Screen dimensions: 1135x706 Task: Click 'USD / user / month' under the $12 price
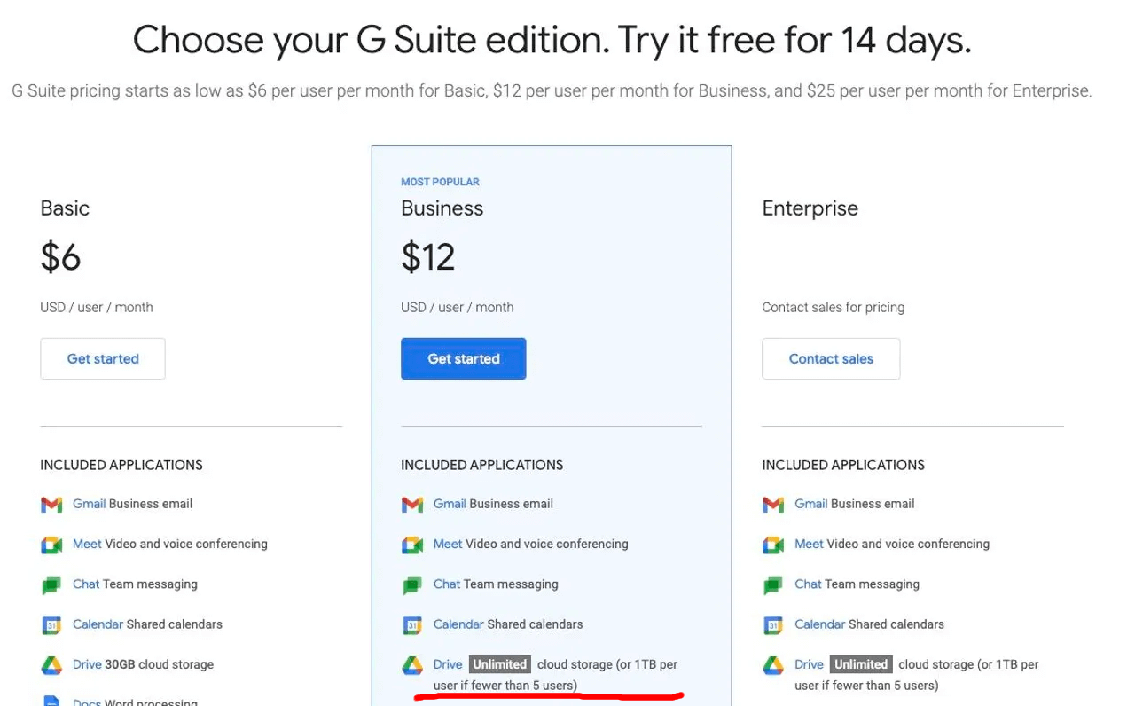point(458,308)
